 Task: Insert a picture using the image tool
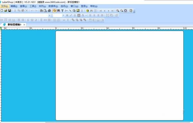(78, 11)
